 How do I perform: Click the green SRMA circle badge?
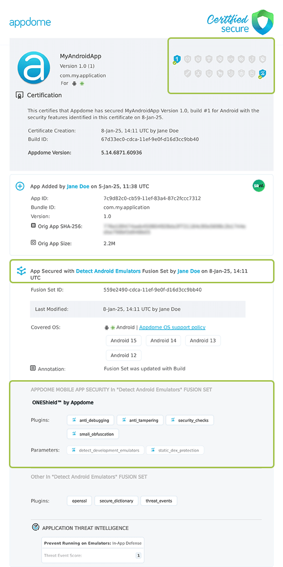click(x=258, y=186)
